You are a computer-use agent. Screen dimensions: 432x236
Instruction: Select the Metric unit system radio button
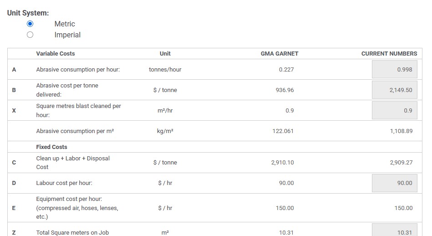(x=30, y=24)
